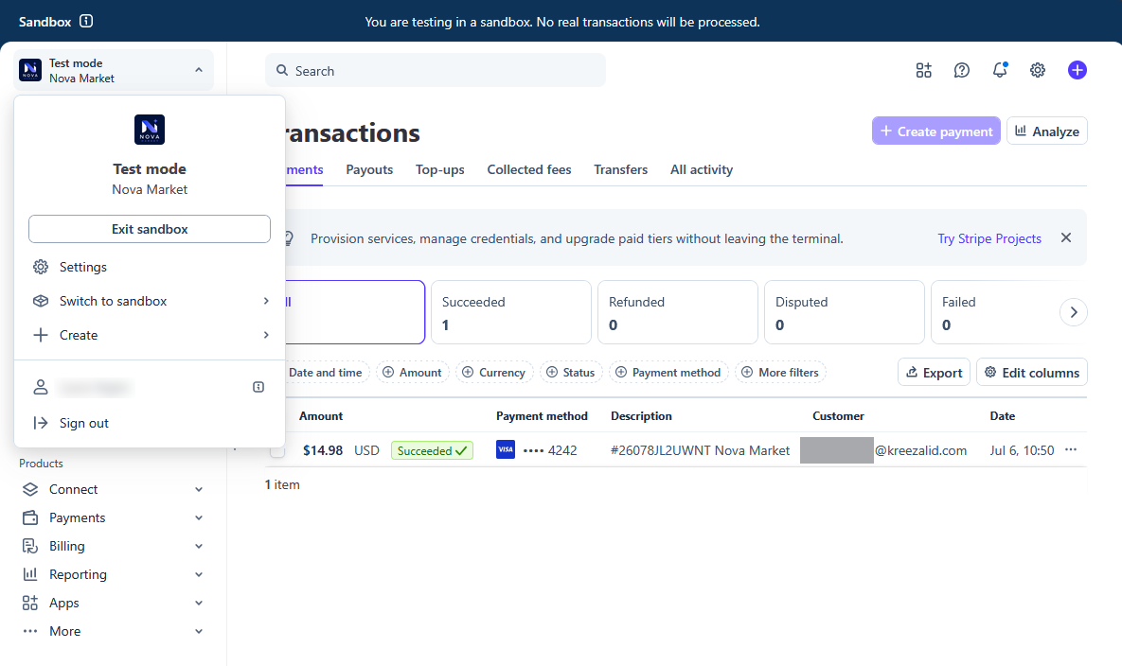Follow the Try Stripe Projects link
This screenshot has width=1122, height=666.
pyautogui.click(x=988, y=238)
